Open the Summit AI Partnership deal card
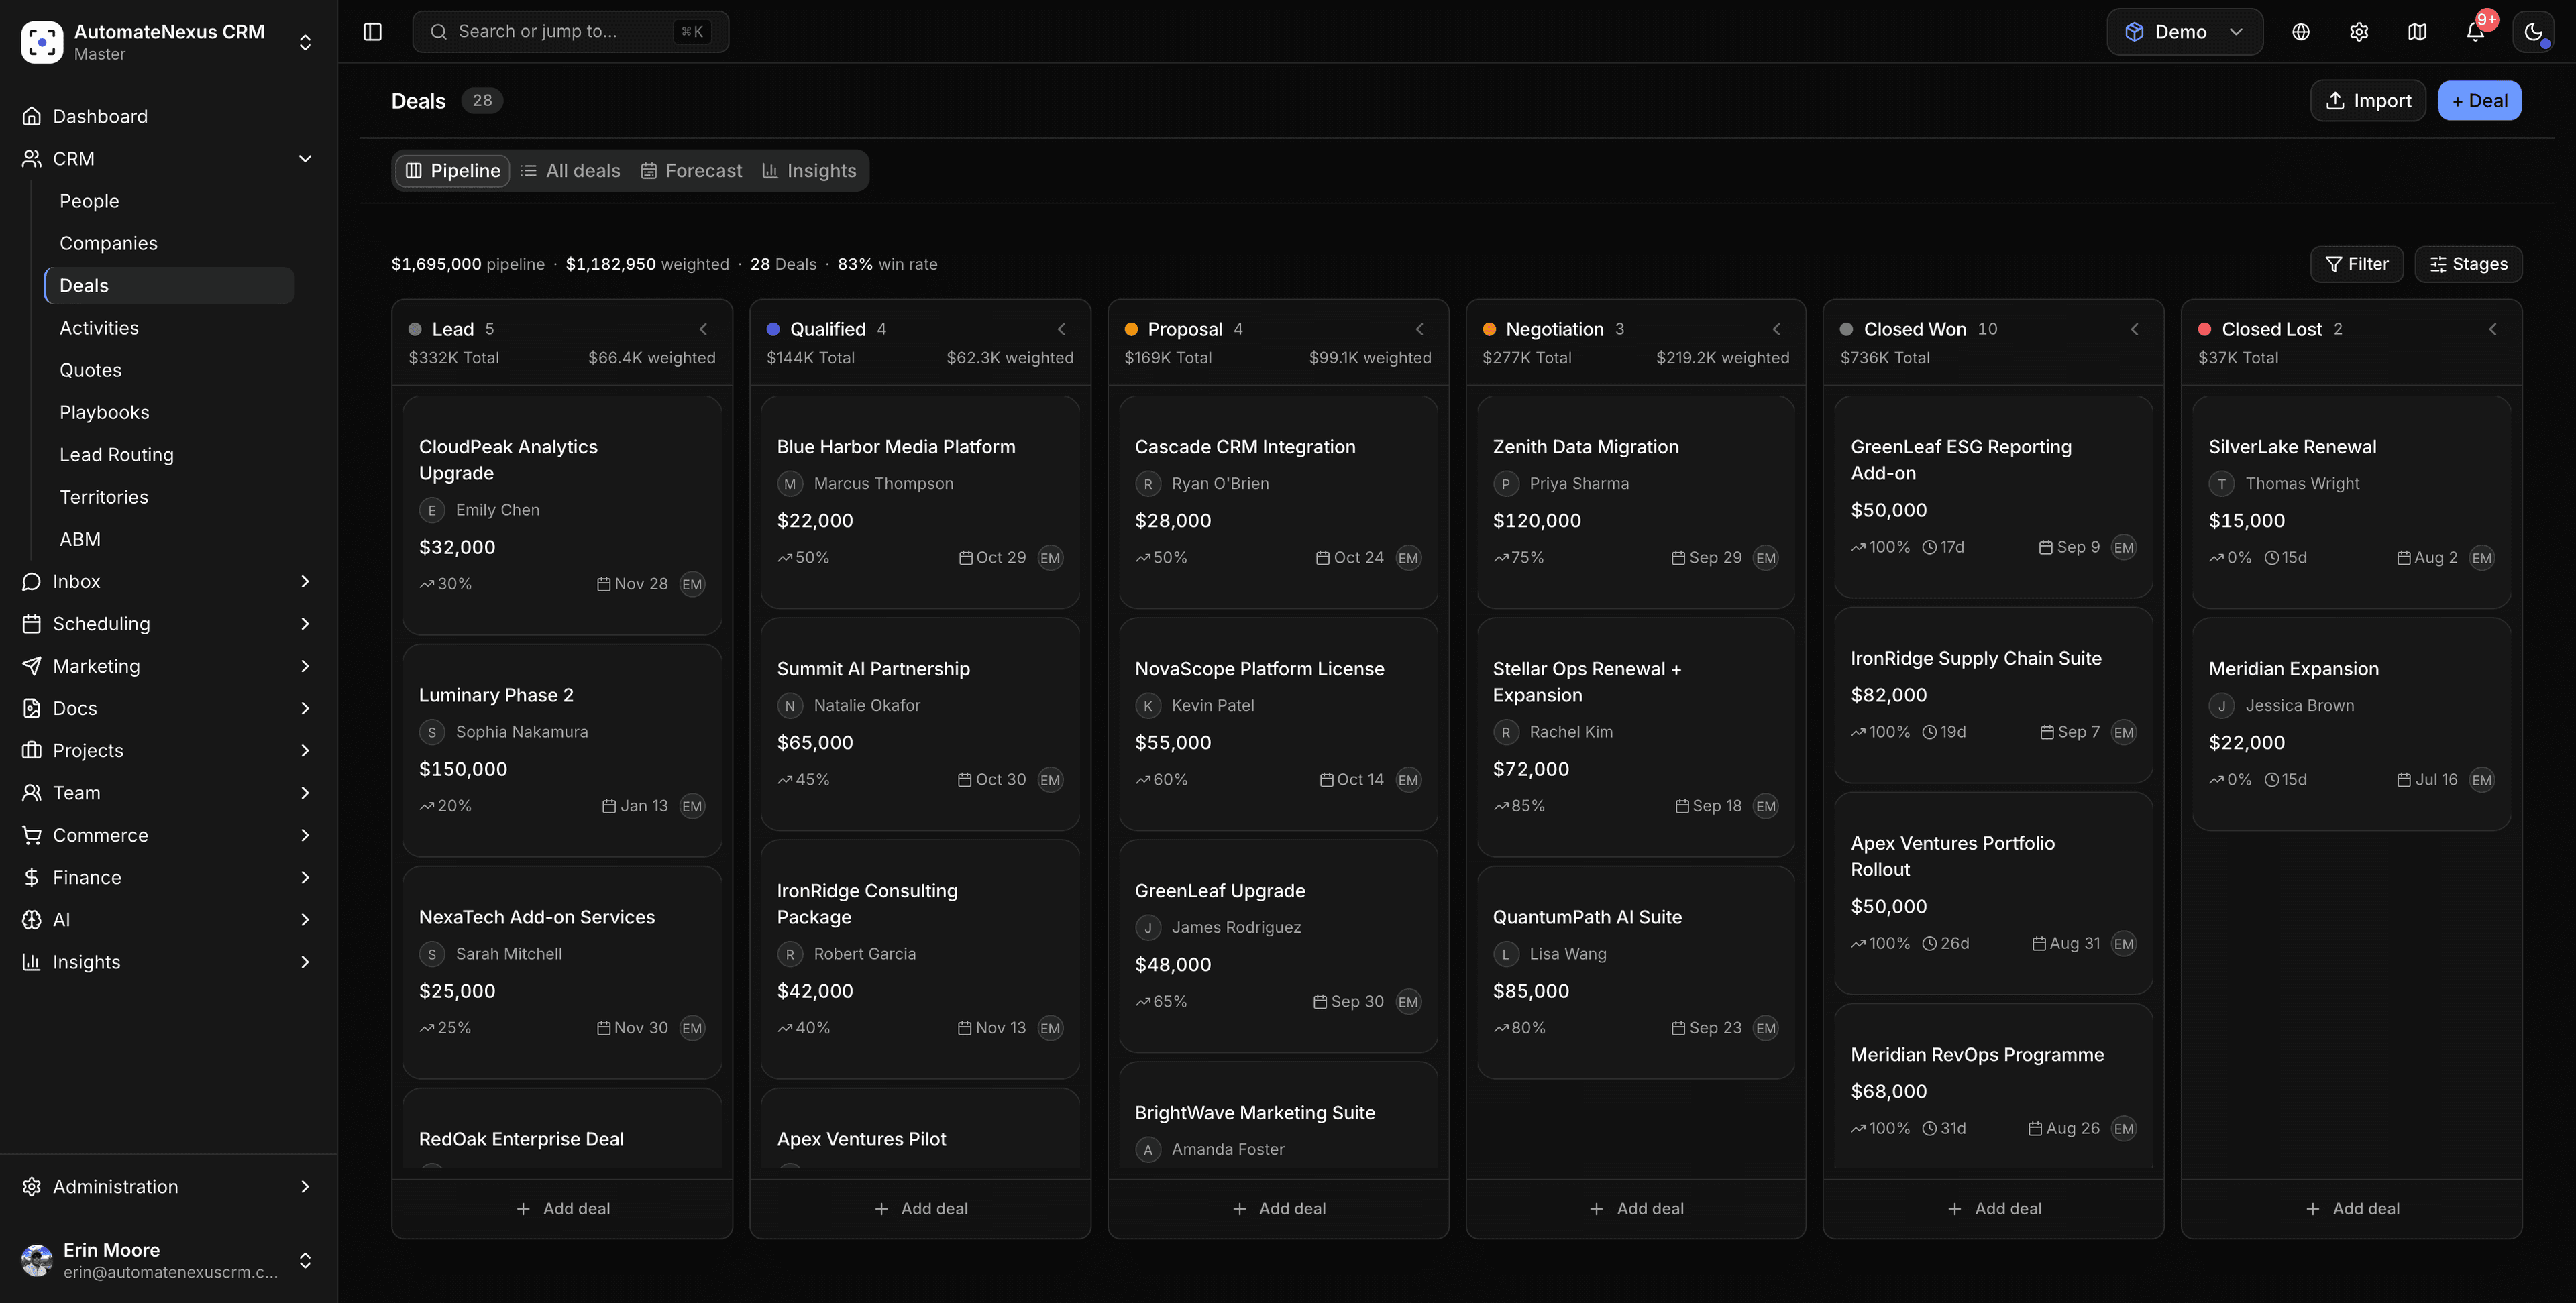The height and width of the screenshot is (1303, 2576). coord(920,724)
